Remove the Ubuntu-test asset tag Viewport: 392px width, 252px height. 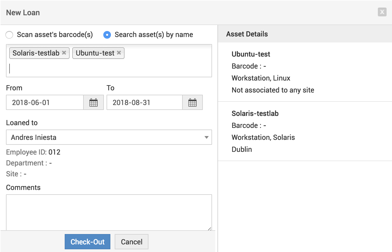point(119,53)
